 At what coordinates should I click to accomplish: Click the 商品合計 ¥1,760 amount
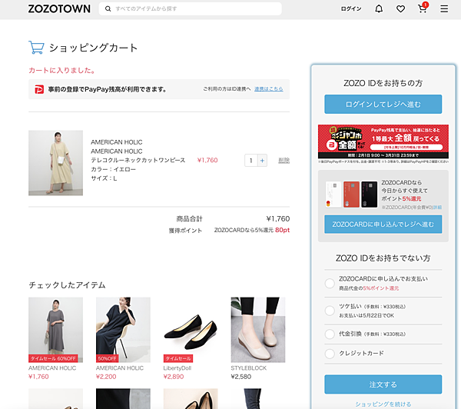click(278, 218)
